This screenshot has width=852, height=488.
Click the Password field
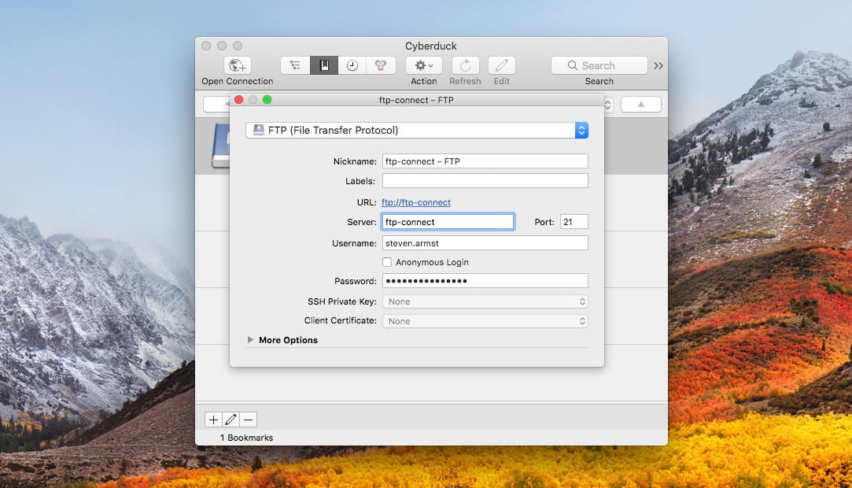click(485, 280)
